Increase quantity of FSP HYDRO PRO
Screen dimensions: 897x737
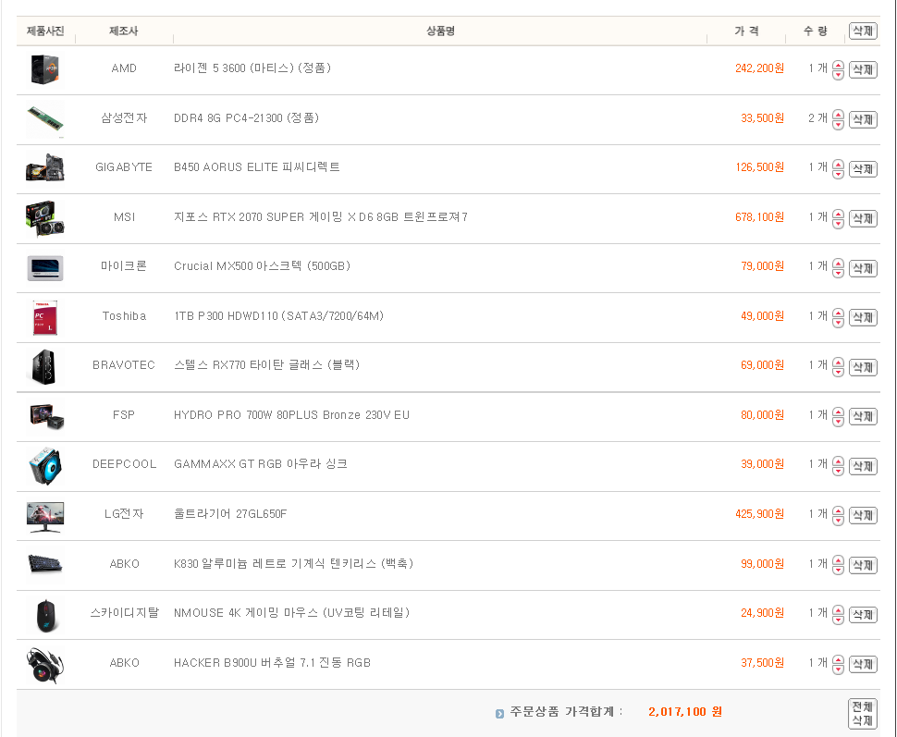(x=838, y=412)
